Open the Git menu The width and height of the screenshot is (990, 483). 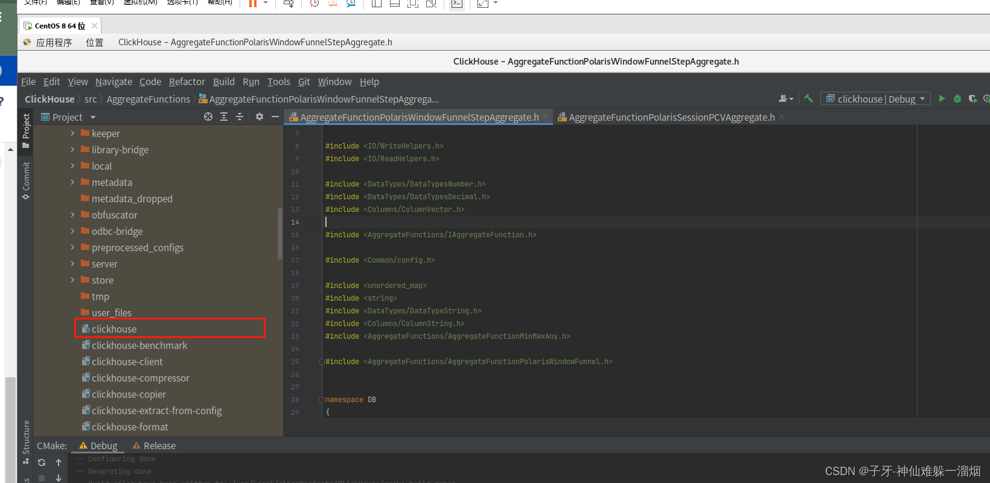pos(304,82)
